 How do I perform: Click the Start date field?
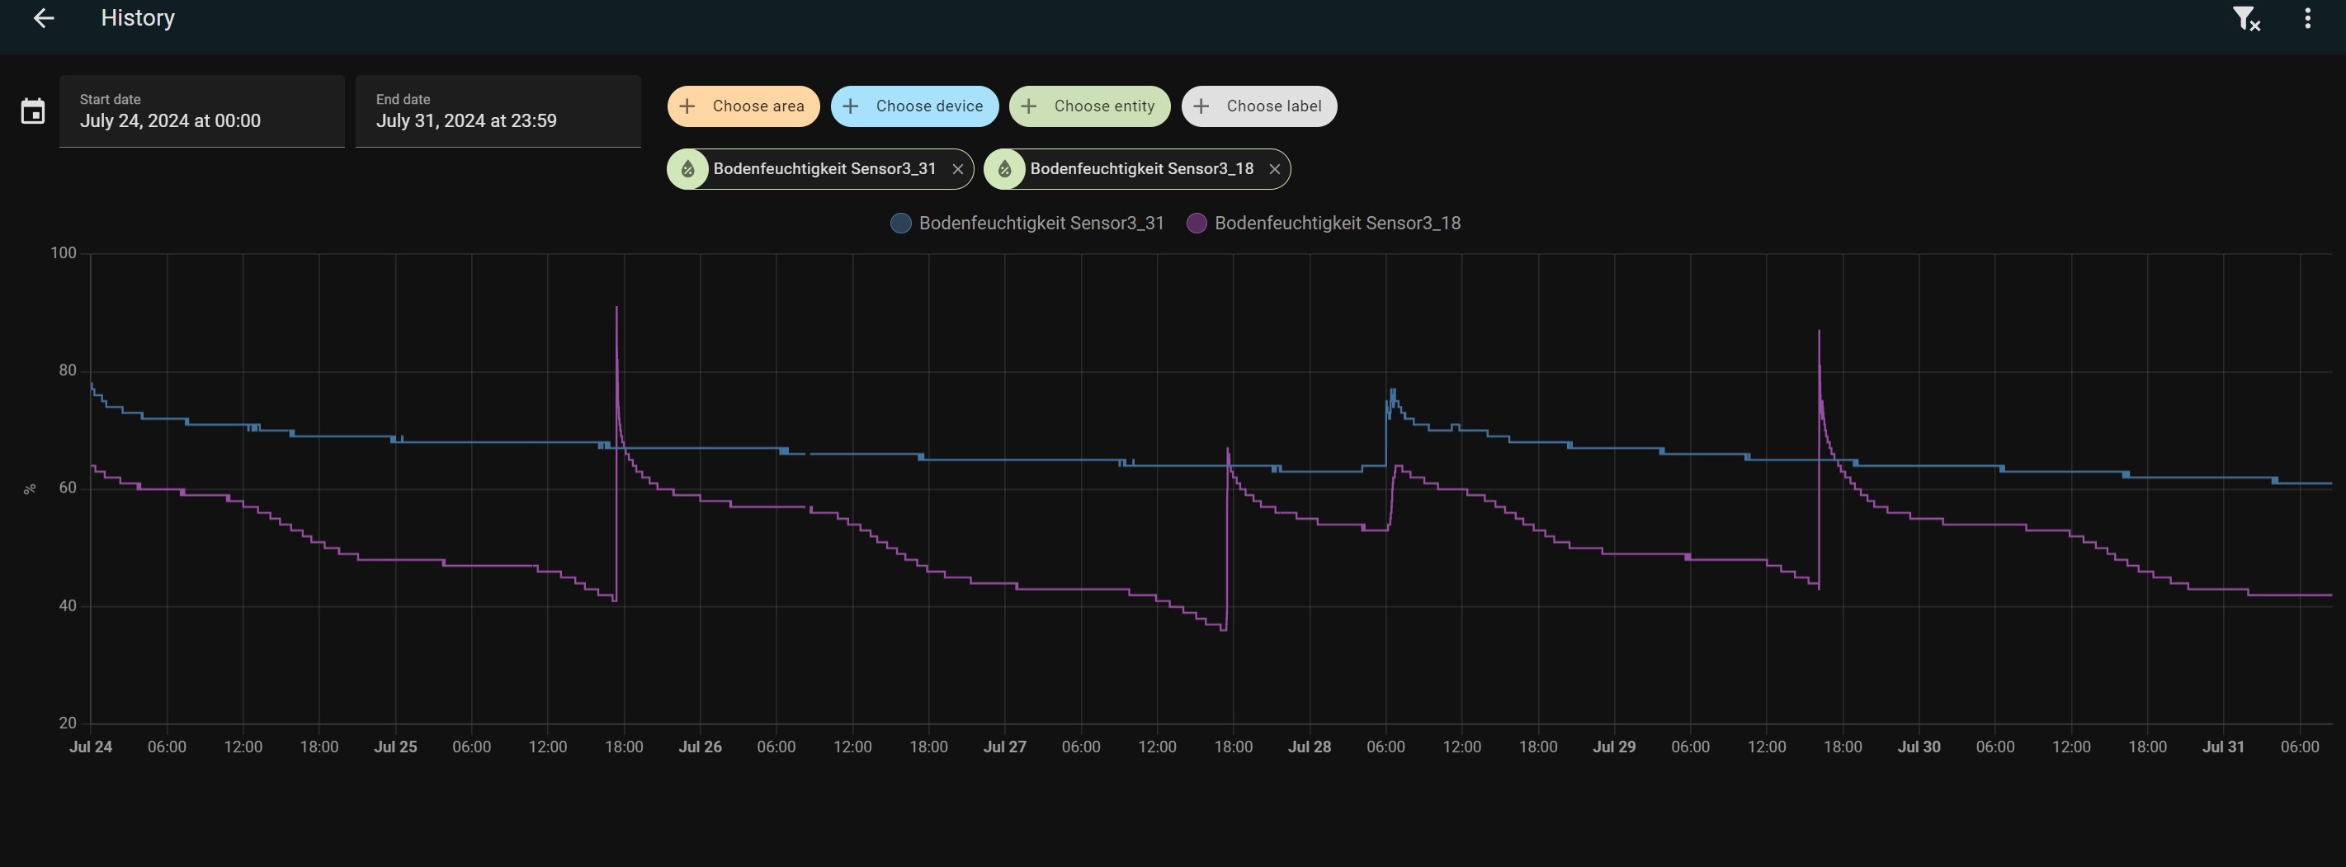click(x=201, y=111)
